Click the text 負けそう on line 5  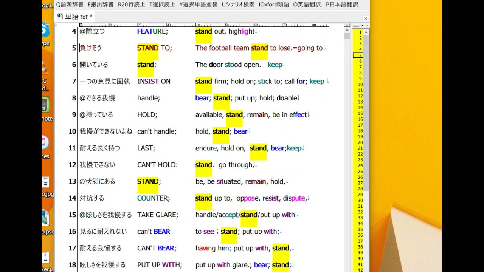(90, 48)
